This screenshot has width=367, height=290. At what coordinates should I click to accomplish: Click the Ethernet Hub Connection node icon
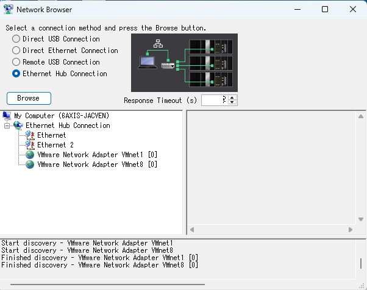click(18, 126)
